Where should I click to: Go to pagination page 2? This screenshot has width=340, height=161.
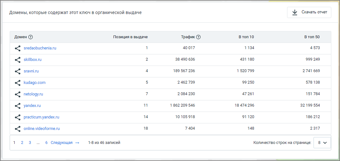[22, 143]
